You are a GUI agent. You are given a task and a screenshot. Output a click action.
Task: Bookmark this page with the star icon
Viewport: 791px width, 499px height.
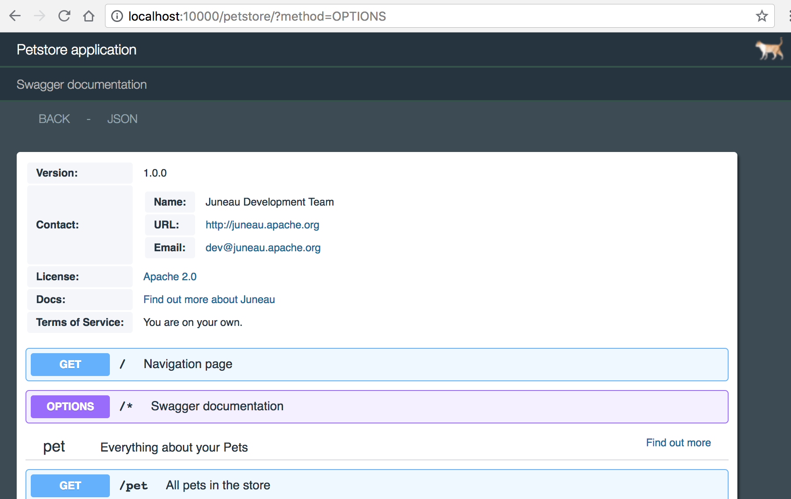coord(762,16)
